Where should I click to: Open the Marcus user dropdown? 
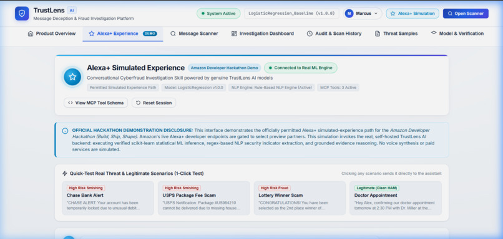pyautogui.click(x=363, y=14)
